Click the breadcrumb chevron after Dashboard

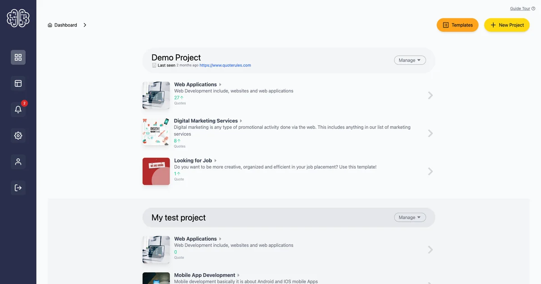85,25
